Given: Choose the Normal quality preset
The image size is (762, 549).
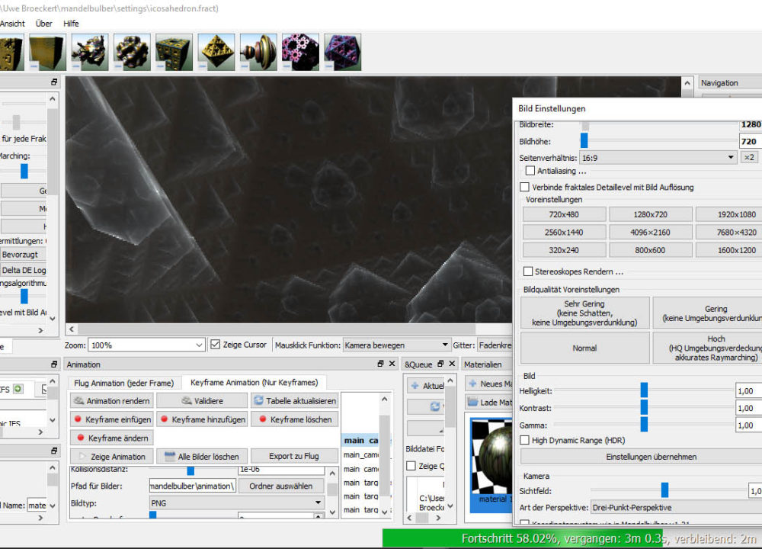Looking at the screenshot, I should click(585, 348).
